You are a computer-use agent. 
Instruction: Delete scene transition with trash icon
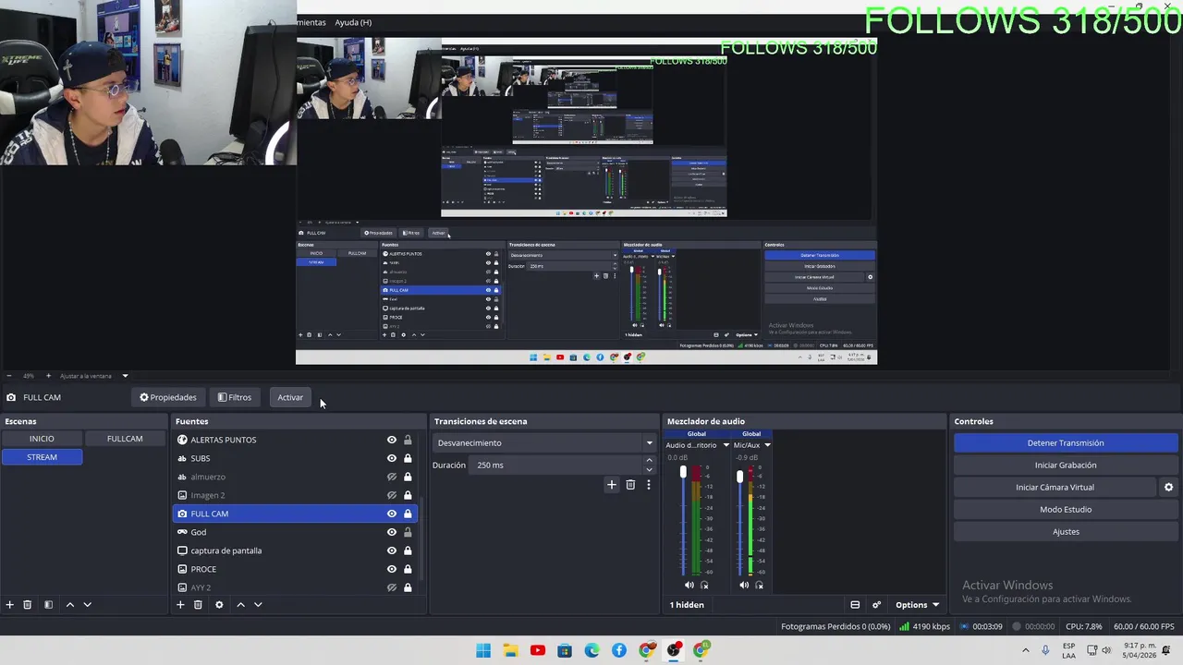[630, 485]
